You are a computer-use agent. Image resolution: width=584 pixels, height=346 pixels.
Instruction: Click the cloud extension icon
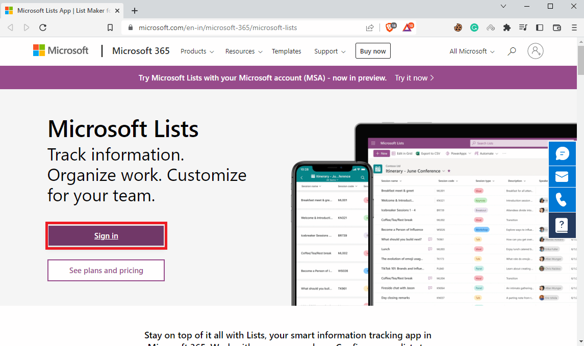coord(491,28)
